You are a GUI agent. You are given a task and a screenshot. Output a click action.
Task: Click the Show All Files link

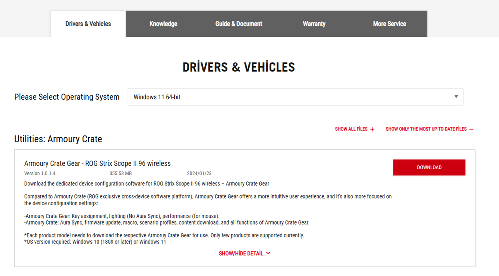pyautogui.click(x=355, y=129)
